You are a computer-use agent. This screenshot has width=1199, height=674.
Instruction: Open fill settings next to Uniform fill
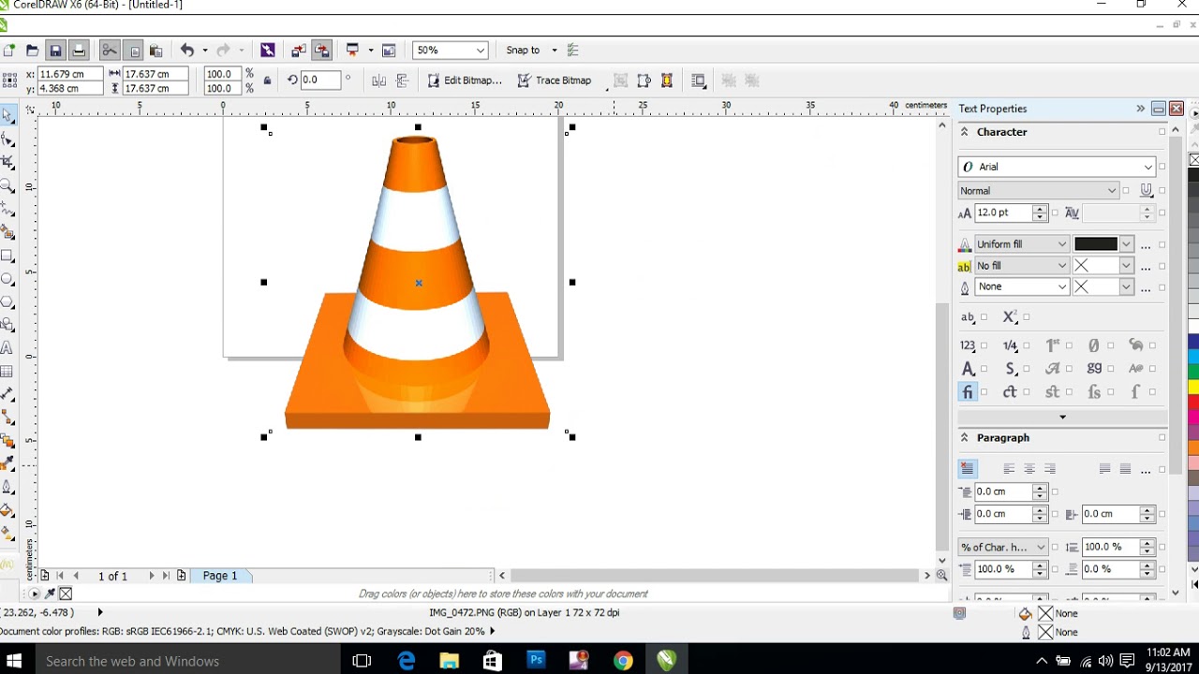point(1146,245)
